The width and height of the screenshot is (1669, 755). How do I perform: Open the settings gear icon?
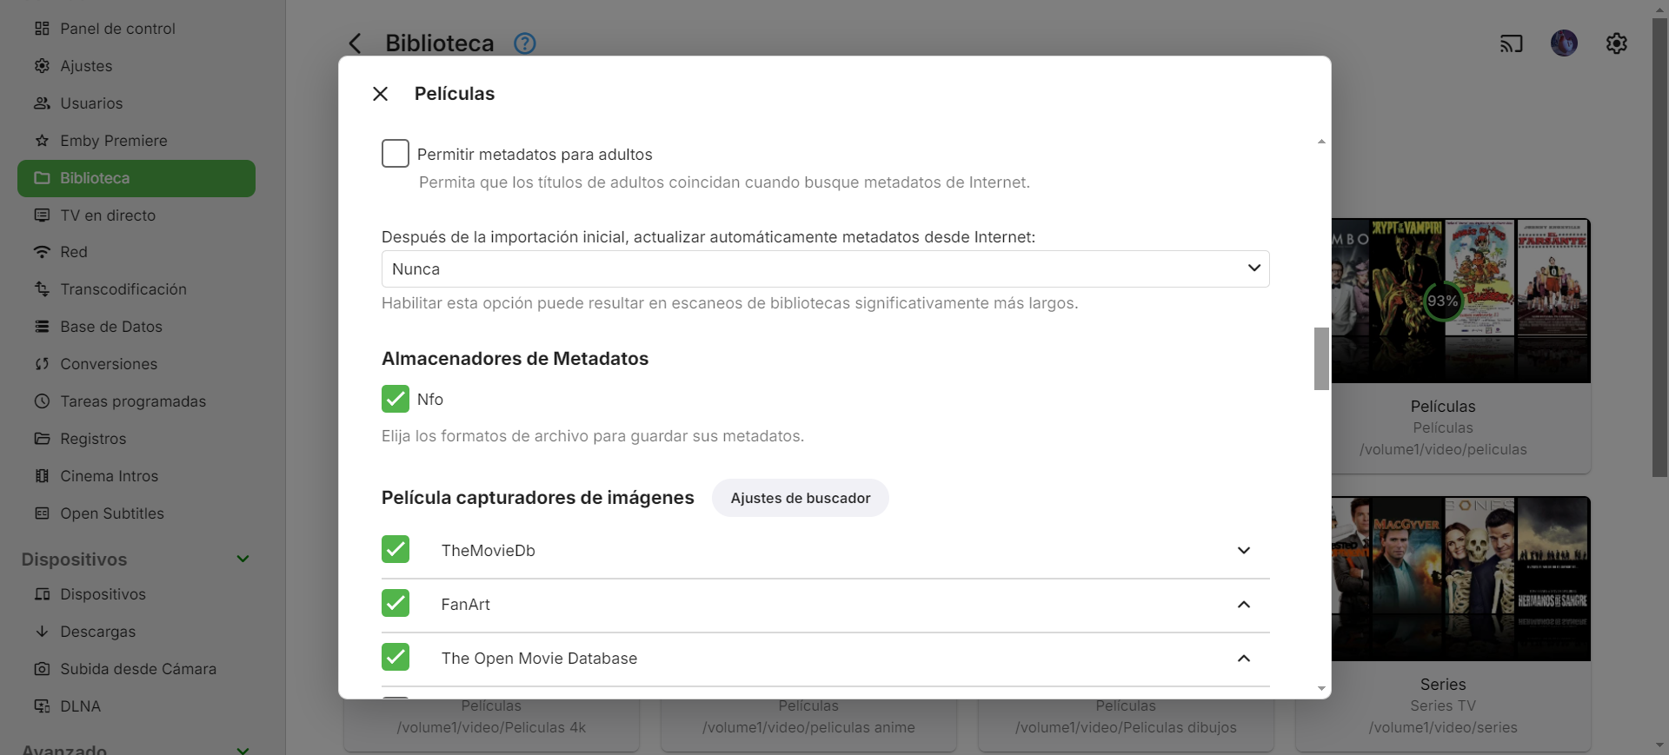point(1616,43)
